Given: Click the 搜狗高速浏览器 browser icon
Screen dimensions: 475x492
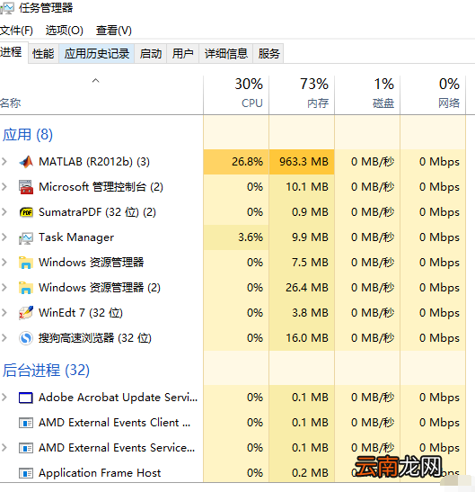Looking at the screenshot, I should pos(26,338).
